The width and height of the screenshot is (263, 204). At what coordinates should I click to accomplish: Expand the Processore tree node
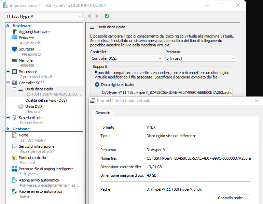point(8,72)
